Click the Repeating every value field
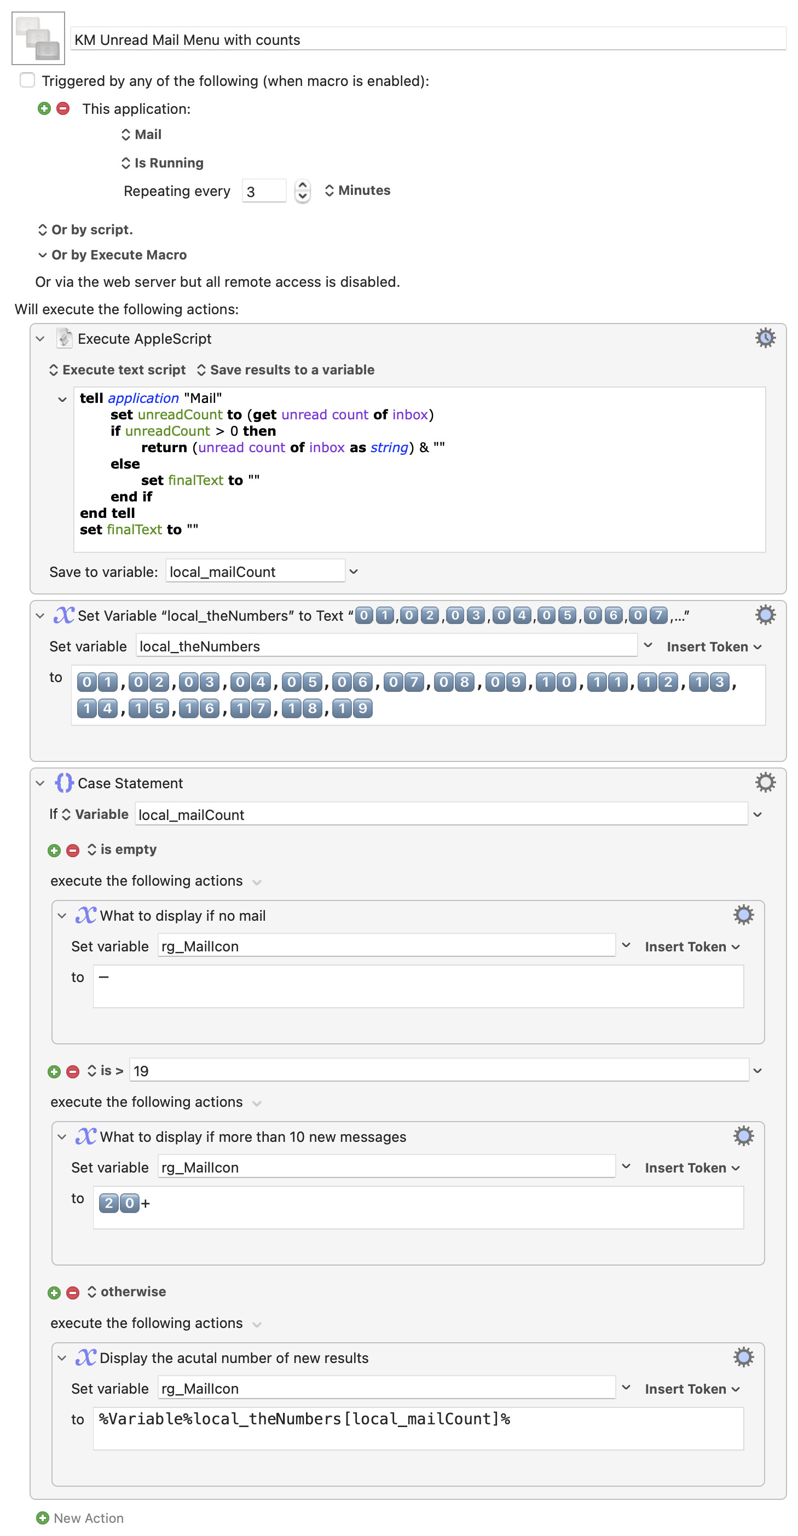The height and width of the screenshot is (1536, 798). 264,191
